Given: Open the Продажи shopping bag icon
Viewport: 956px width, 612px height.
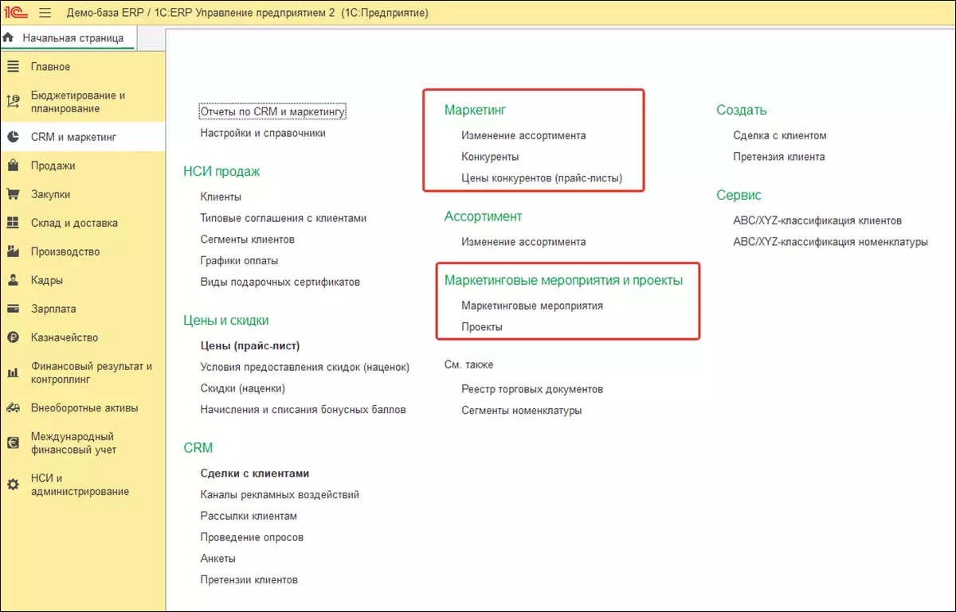Looking at the screenshot, I should tap(13, 166).
